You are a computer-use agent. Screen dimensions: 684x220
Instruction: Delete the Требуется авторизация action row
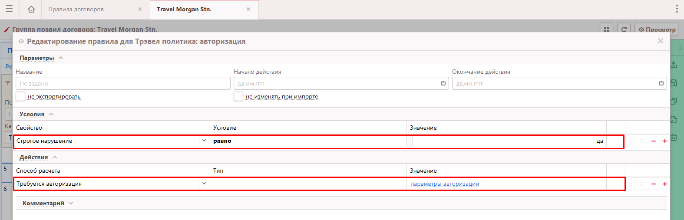(x=654, y=184)
